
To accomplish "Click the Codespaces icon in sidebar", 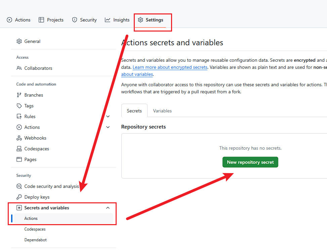I will click(x=19, y=149).
